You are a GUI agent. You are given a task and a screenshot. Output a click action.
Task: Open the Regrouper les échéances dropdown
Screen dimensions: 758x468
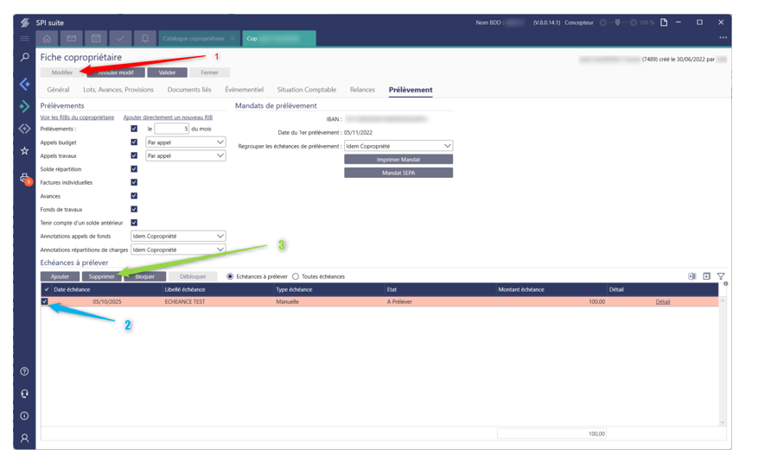(x=398, y=146)
